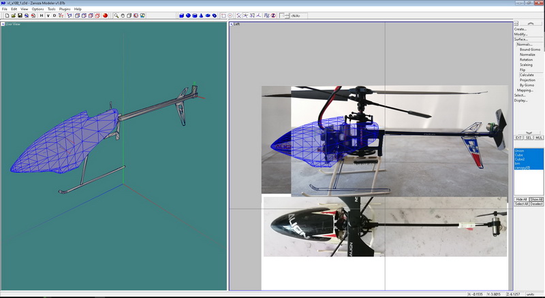Create a blue cone primitive
Viewport: 545px width, 298px height.
click(x=201, y=16)
